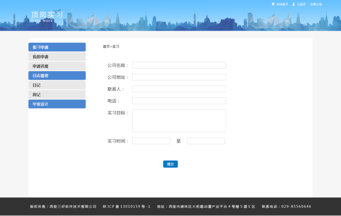Click the 实习时间 start date field
The height and width of the screenshot is (216, 341).
pyautogui.click(x=151, y=141)
